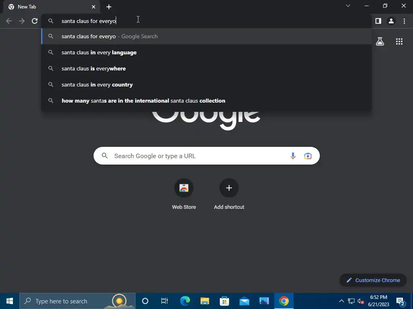Image resolution: width=413 pixels, height=309 pixels.
Task: Open the Search Labs flask icon
Action: click(x=380, y=41)
